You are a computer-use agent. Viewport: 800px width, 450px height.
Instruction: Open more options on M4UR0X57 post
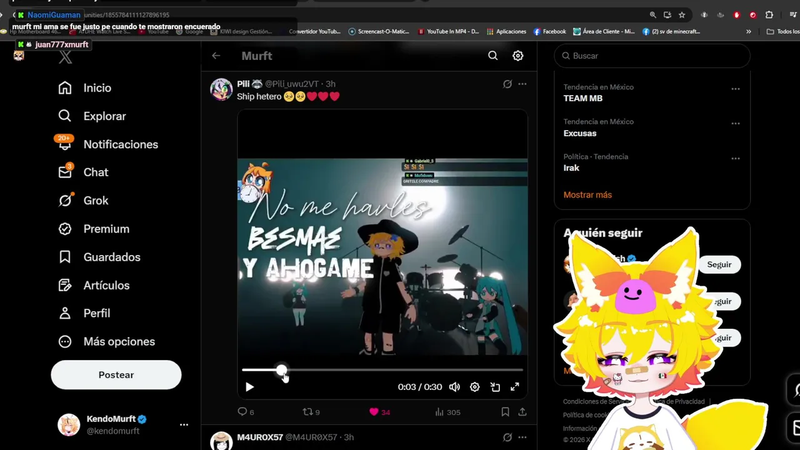pos(522,437)
